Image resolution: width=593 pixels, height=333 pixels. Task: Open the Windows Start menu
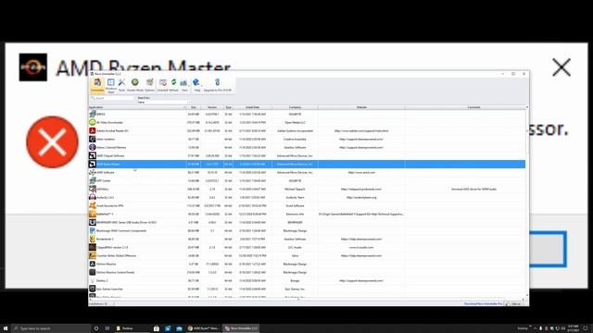click(6, 328)
